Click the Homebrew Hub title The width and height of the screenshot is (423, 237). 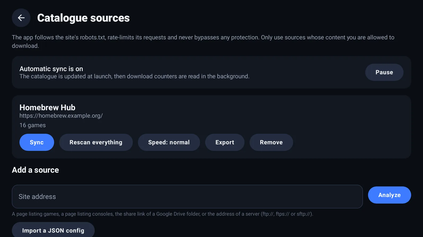[x=47, y=107]
